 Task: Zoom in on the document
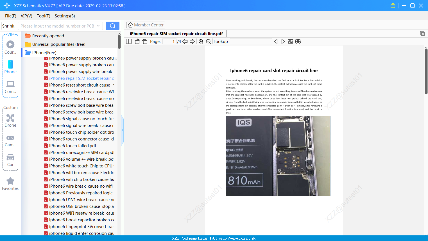coord(201,42)
